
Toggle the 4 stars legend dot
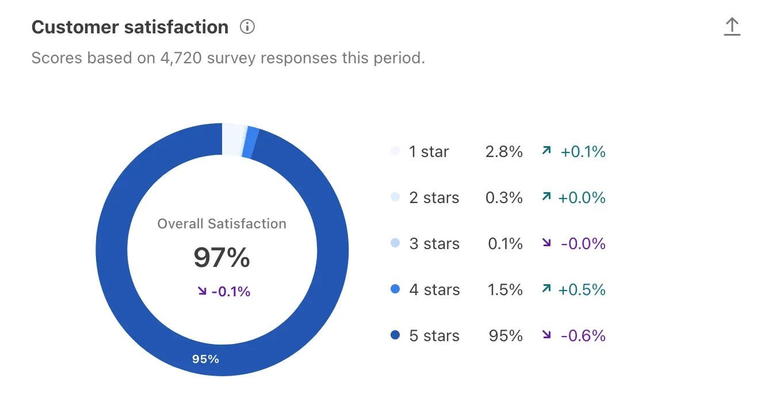tap(395, 289)
